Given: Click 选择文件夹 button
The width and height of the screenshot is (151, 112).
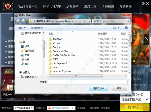Looking at the screenshot, I should pyautogui.click(x=98, y=89).
